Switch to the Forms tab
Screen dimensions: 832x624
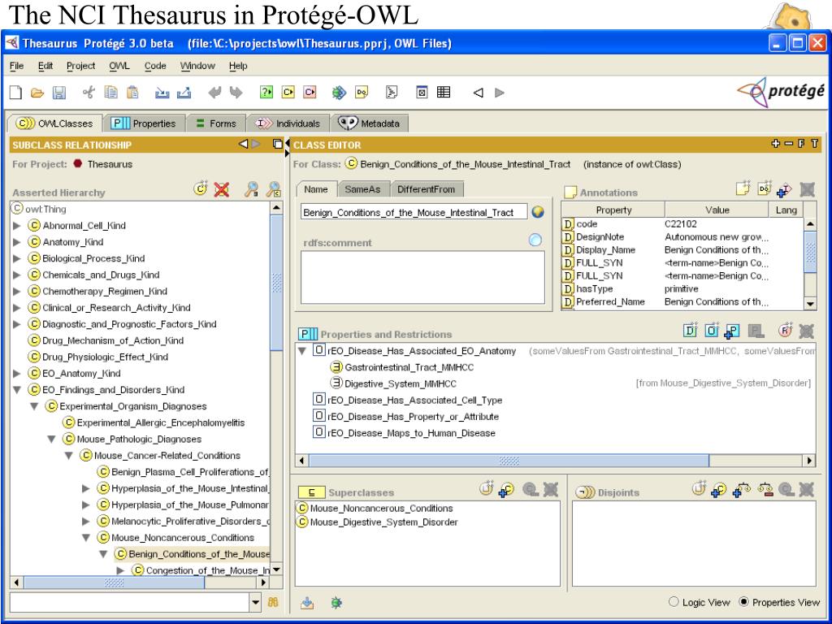click(x=216, y=123)
